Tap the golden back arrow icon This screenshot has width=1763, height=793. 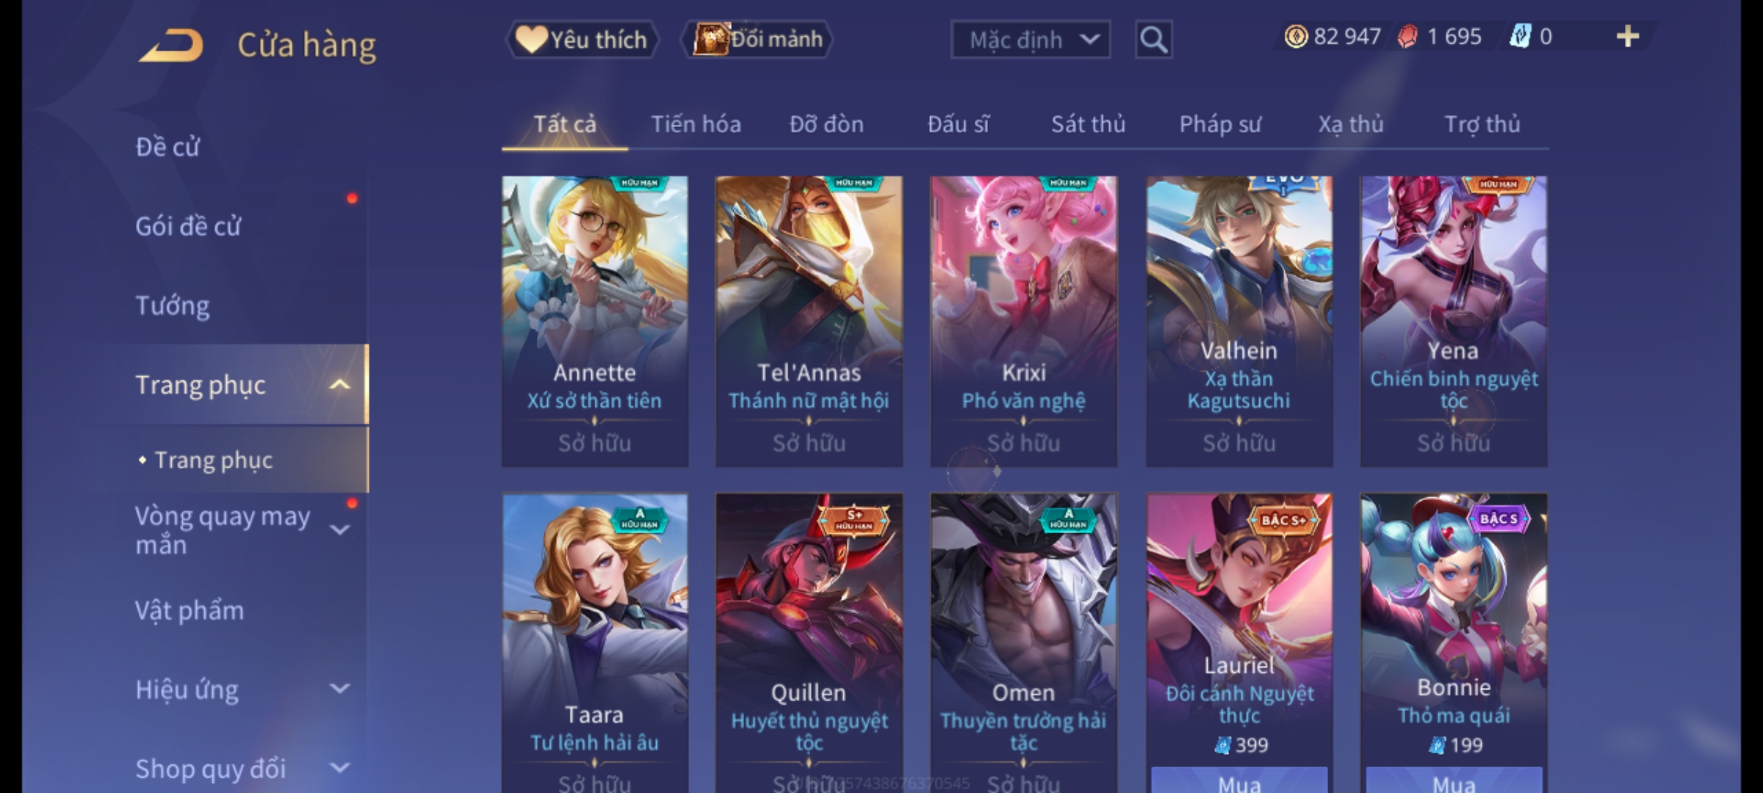click(x=172, y=45)
